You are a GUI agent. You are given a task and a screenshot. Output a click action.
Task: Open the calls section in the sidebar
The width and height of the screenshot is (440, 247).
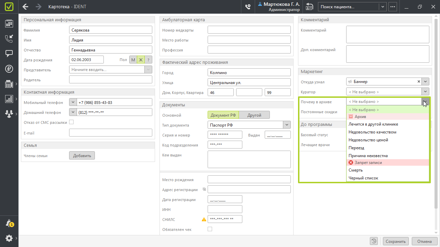(x=9, y=38)
